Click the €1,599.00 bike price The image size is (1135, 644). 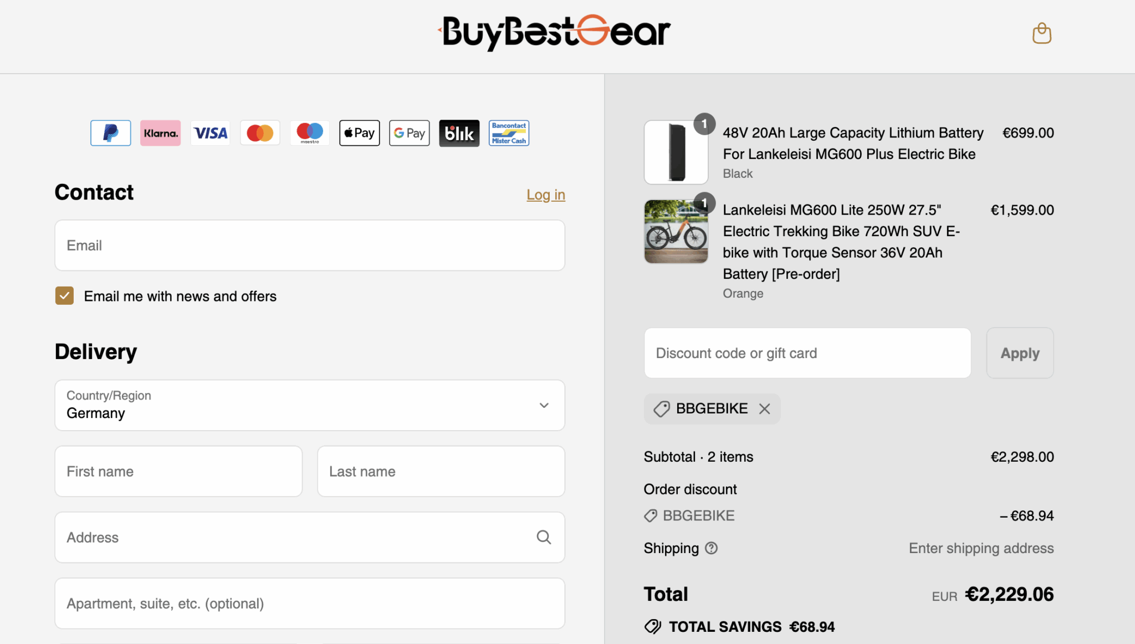point(1022,210)
